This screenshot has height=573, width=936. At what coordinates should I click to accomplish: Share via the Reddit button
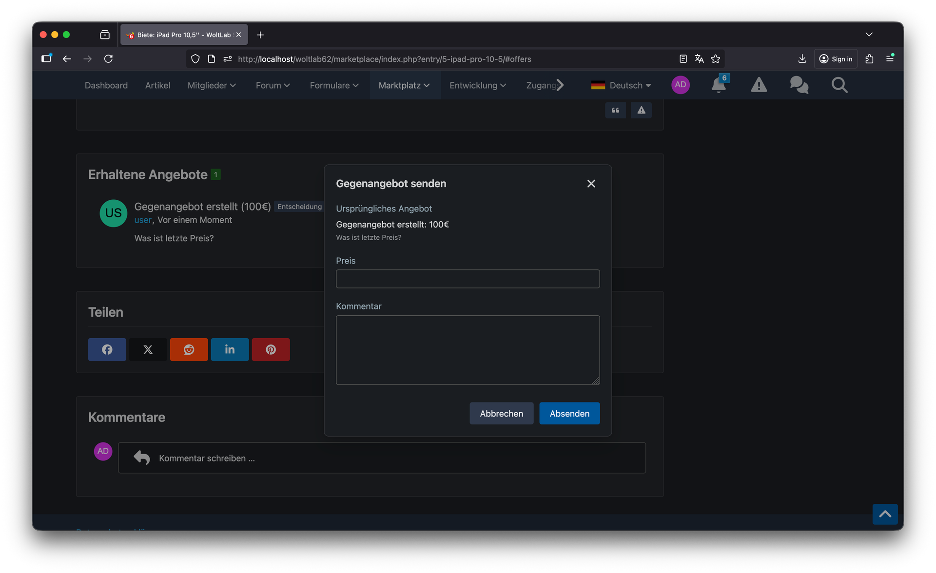[x=189, y=349]
